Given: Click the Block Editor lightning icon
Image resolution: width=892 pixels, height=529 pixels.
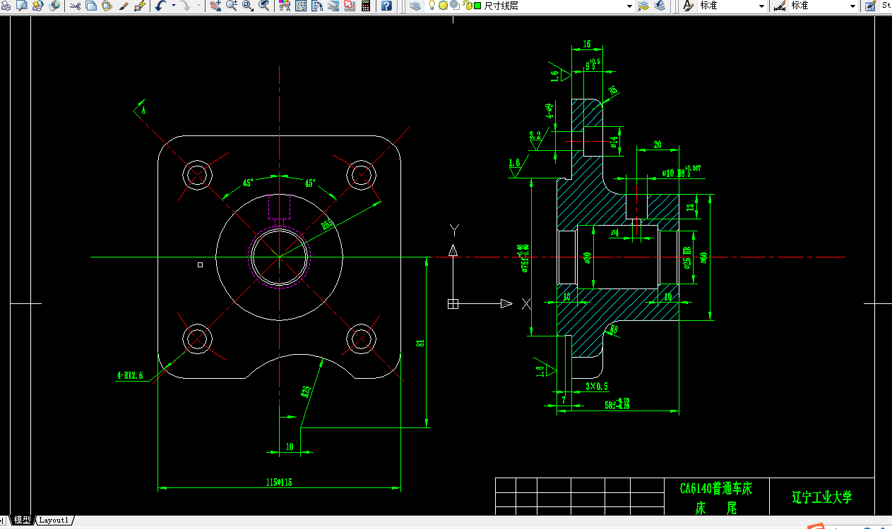Looking at the screenshot, I should [x=140, y=6].
